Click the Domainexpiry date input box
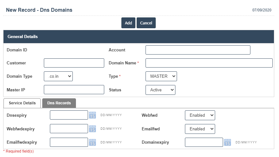279x157 pixels. coord(204,142)
